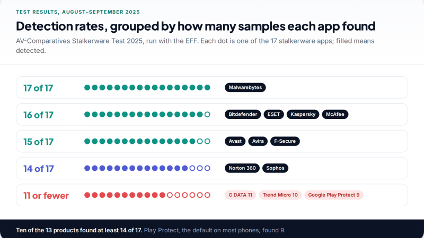This screenshot has width=424, height=238.
Task: Click the F-Secure tag
Action: (x=285, y=141)
